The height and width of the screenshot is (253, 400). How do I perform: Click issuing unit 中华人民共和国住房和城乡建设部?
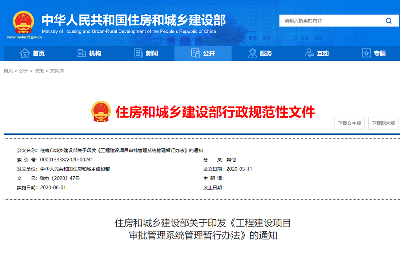coord(75,169)
